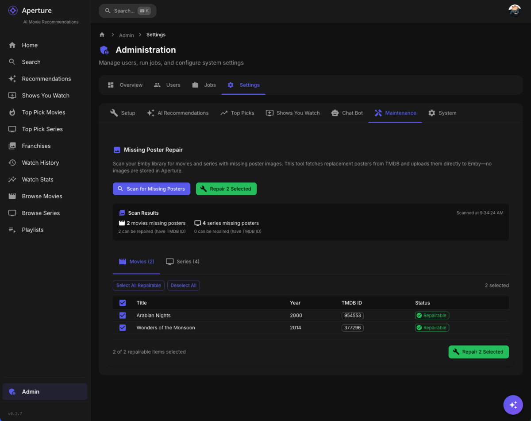
Task: Click the Deselect All button
Action: point(183,286)
